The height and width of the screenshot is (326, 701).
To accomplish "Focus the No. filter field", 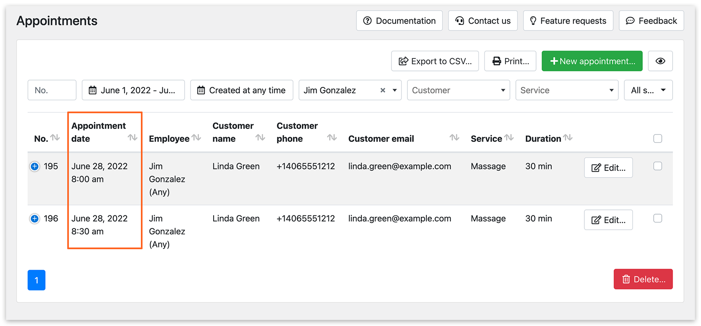I will pyautogui.click(x=52, y=90).
